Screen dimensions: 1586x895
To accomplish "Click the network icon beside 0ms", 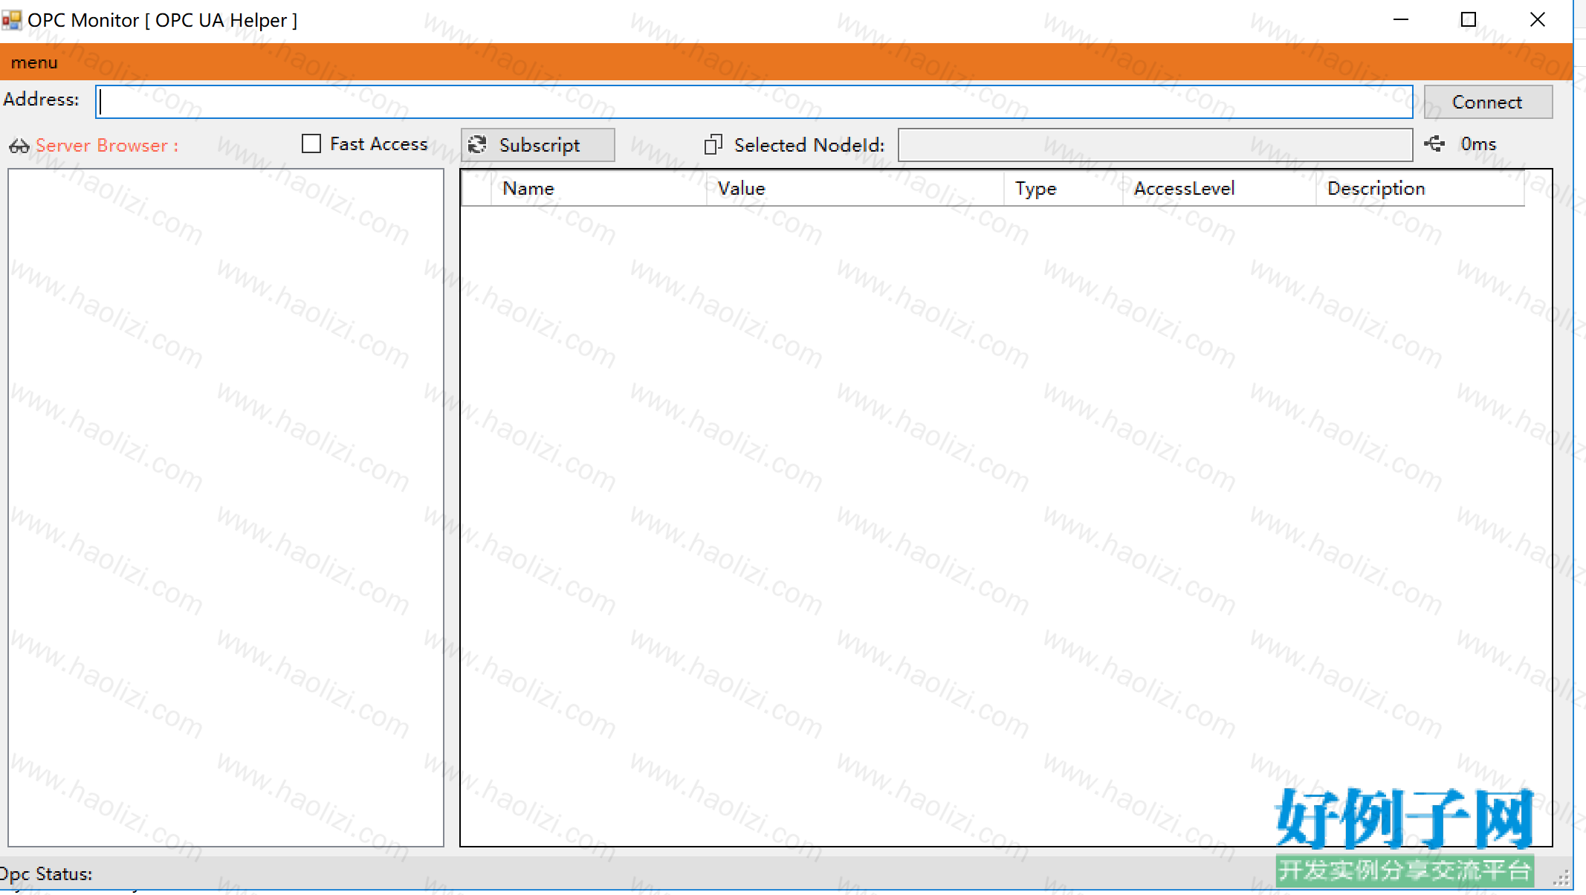I will (1434, 143).
